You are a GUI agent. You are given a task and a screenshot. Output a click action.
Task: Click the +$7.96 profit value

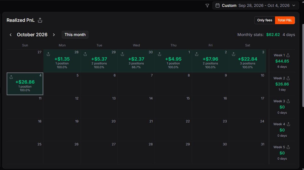pos(211,59)
